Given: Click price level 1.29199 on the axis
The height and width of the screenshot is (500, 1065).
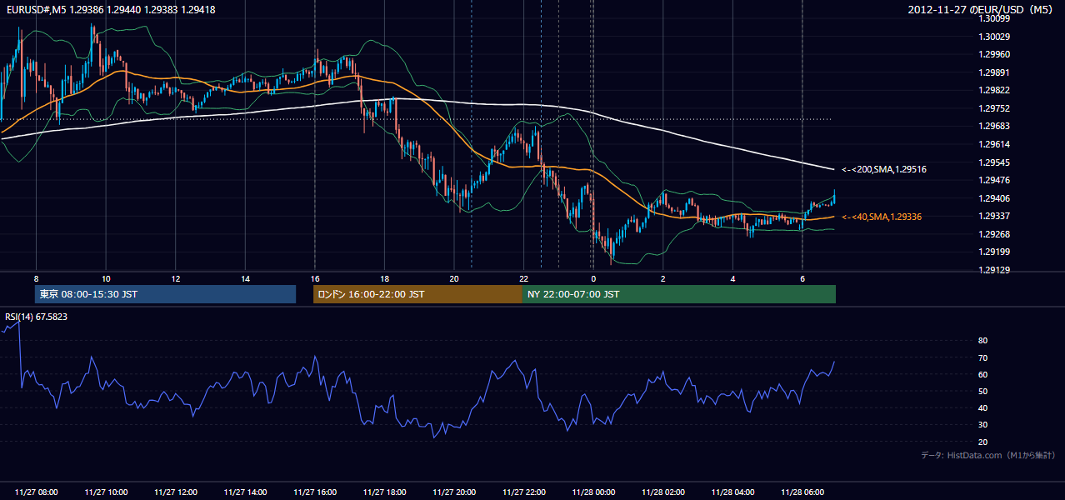Looking at the screenshot, I should click(x=995, y=252).
